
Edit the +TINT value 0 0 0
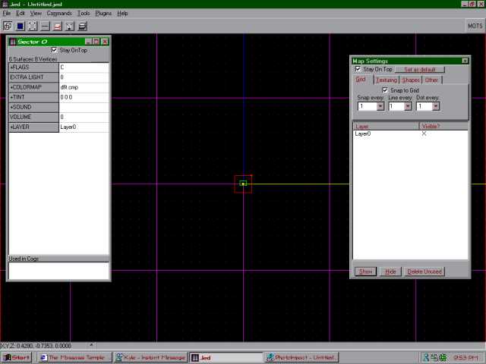coord(84,97)
